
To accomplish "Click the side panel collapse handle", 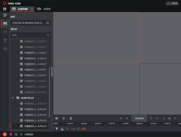I will point(52,72).
